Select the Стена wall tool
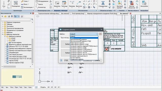Image resolution: width=162 pixels, height=91 pixels. [25, 1]
